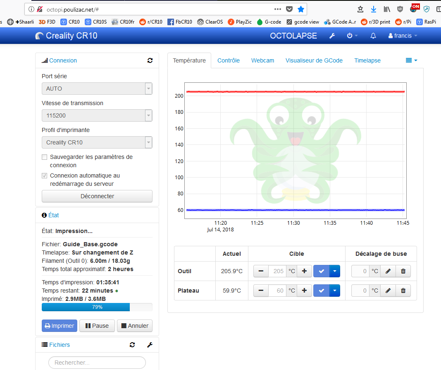
Task: Click the Guide_Base.gcode file name
Action: [x=90, y=245]
